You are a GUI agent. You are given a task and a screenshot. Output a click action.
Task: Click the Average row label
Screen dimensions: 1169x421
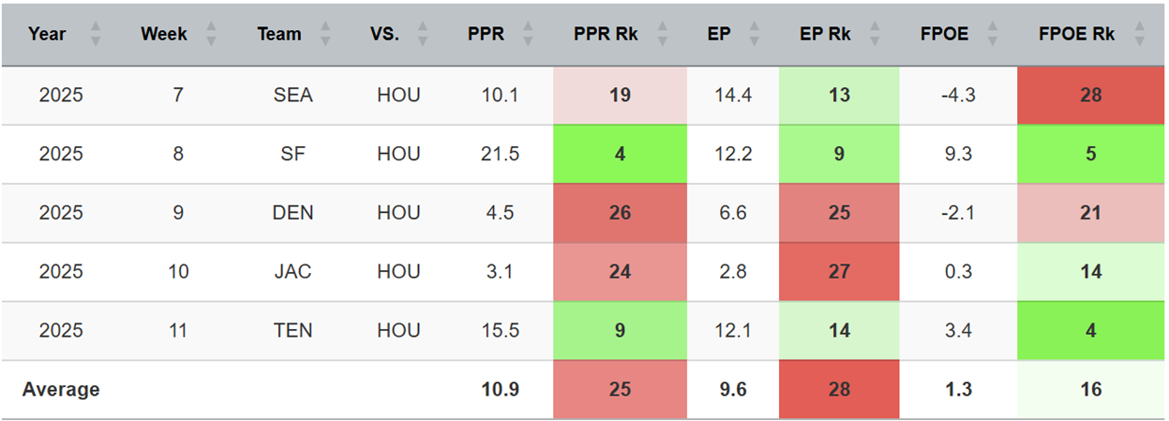click(x=61, y=389)
